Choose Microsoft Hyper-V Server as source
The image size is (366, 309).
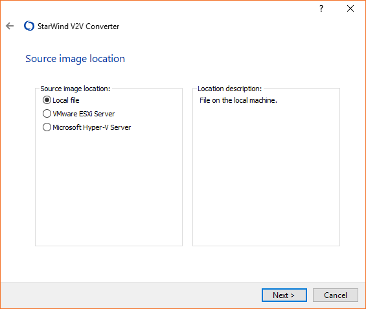(87, 127)
